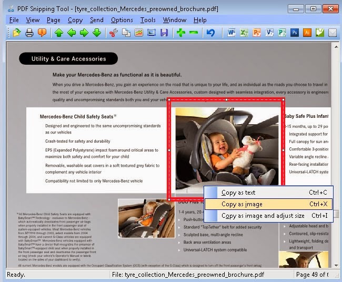Choose Copy as image and adjust size
This screenshot has height=282, width=342.
pos(268,216)
